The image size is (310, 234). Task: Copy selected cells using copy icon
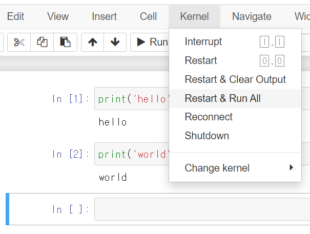[42, 42]
